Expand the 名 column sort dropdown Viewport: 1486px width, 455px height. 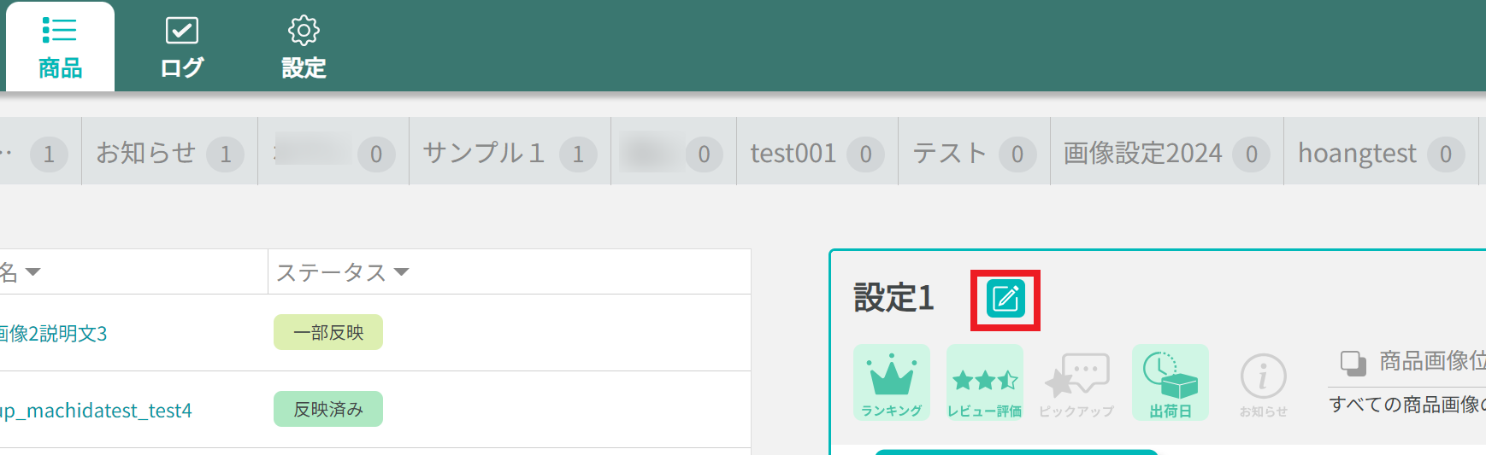(32, 272)
